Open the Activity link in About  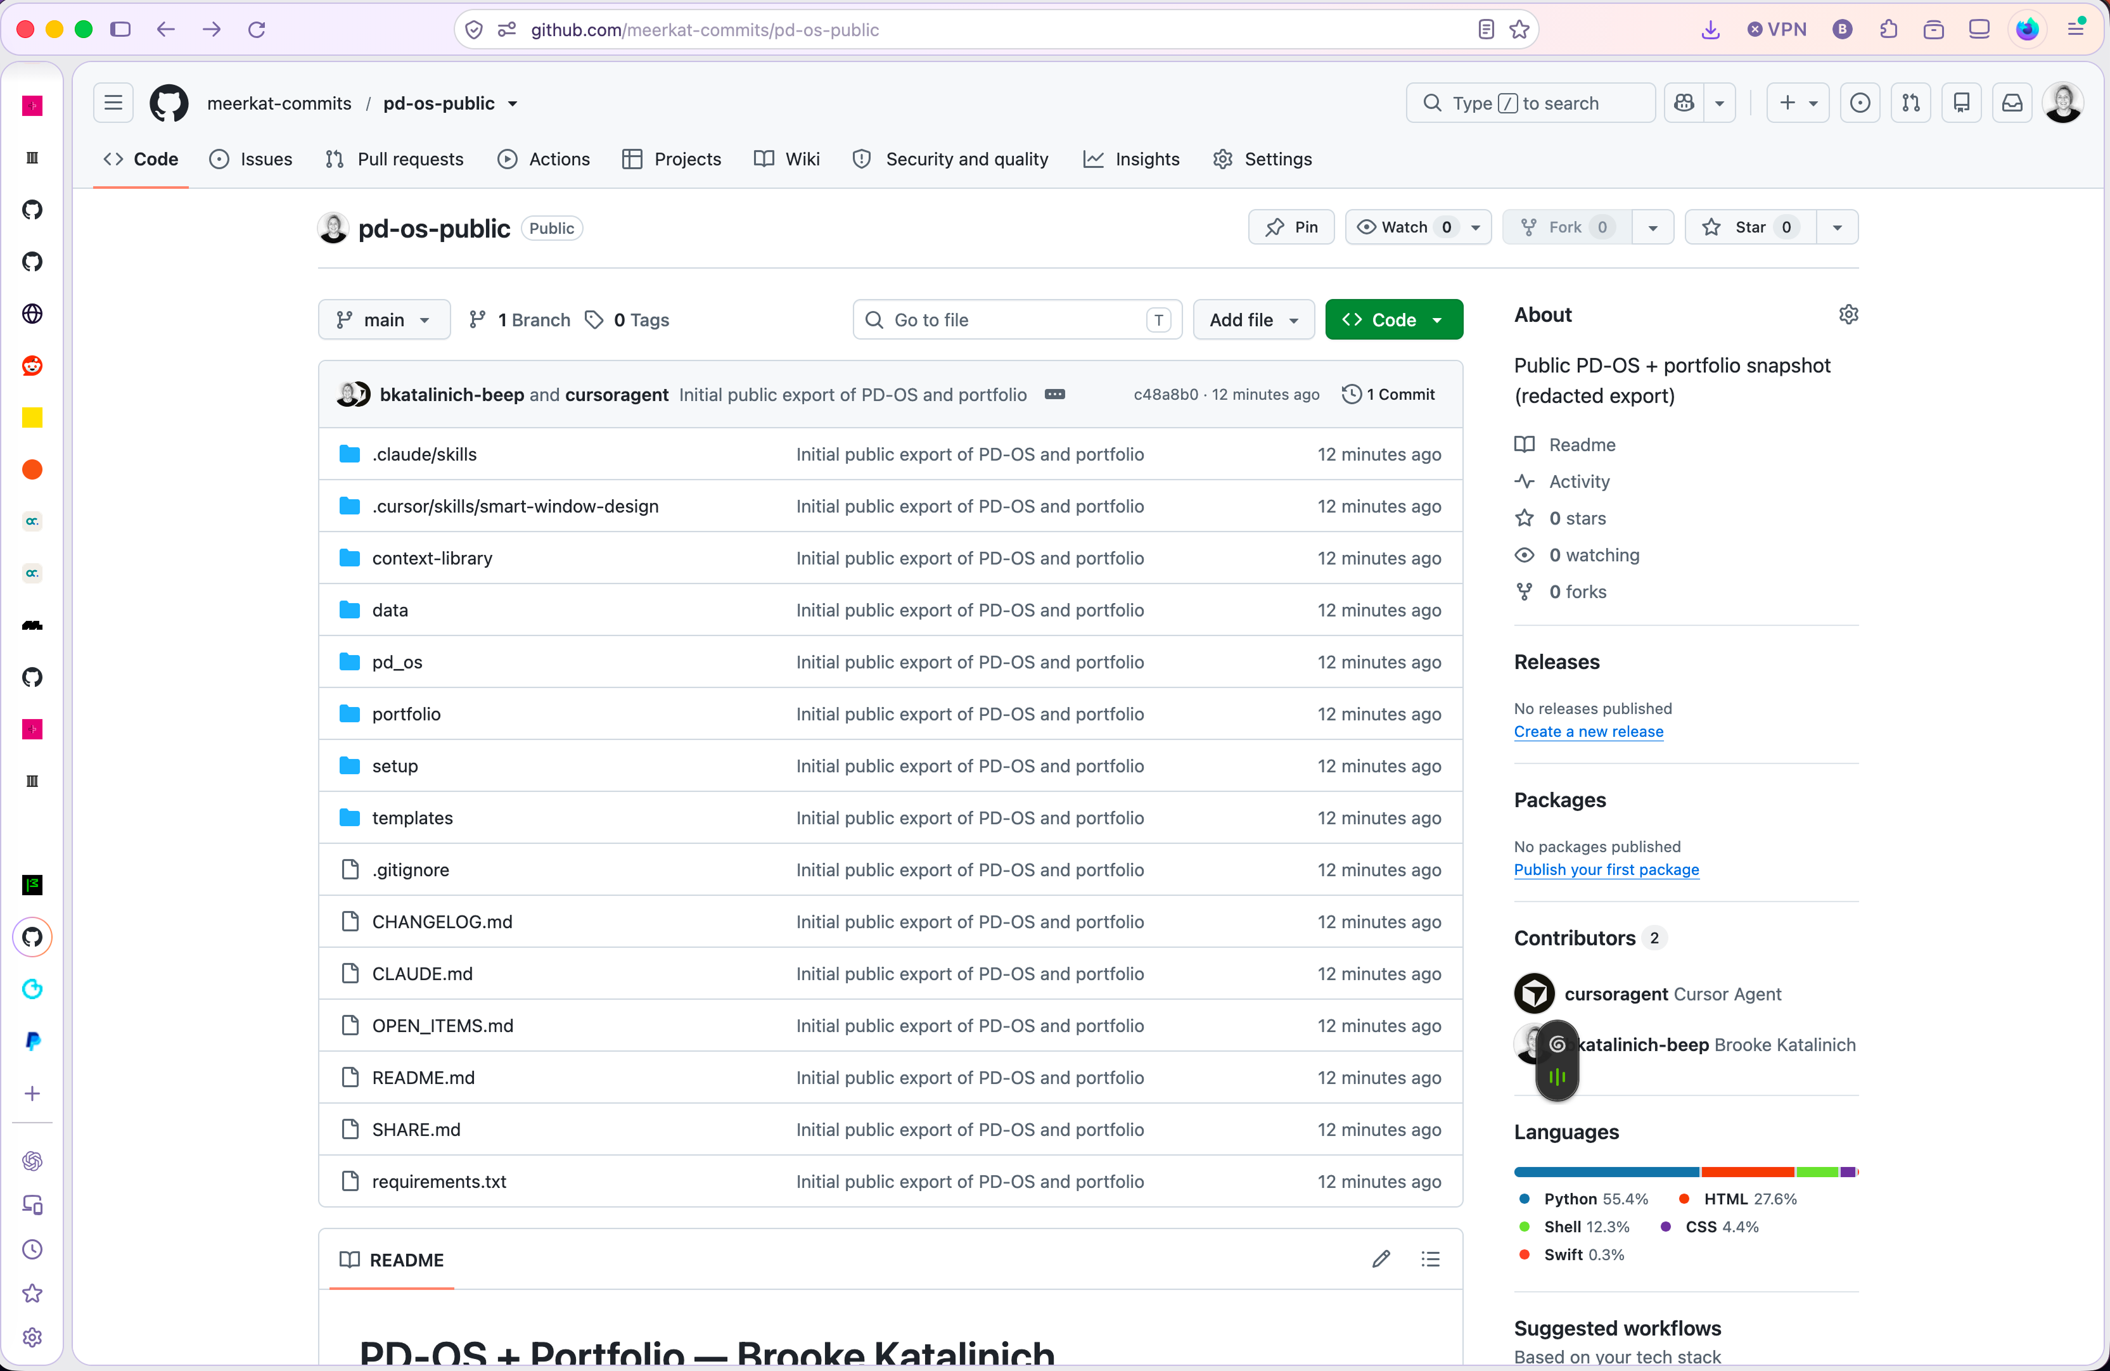1579,482
